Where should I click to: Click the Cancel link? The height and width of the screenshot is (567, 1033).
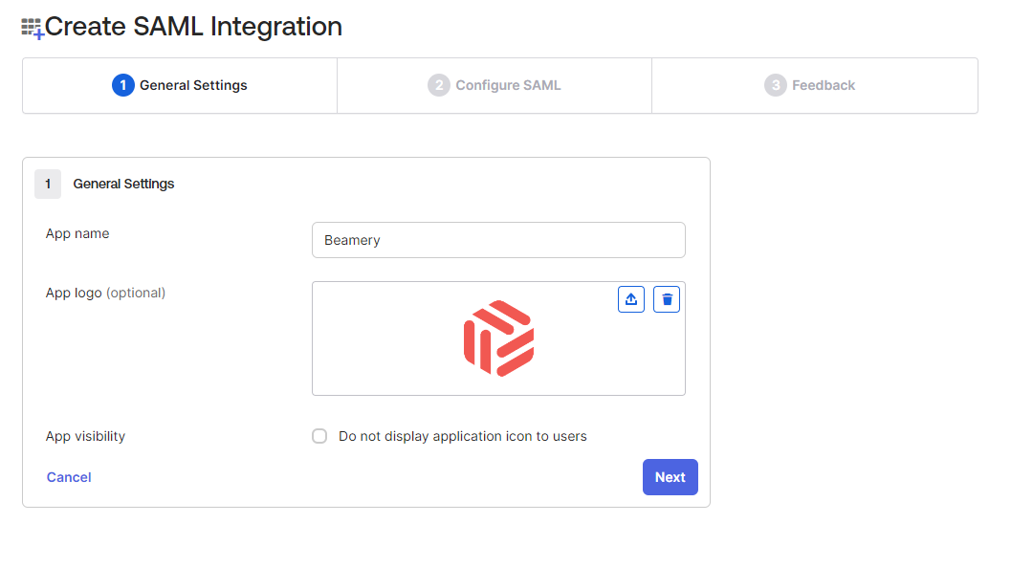(x=69, y=477)
